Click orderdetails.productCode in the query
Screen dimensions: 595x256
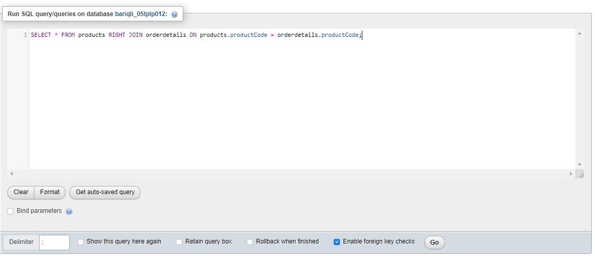pyautogui.click(x=318, y=35)
